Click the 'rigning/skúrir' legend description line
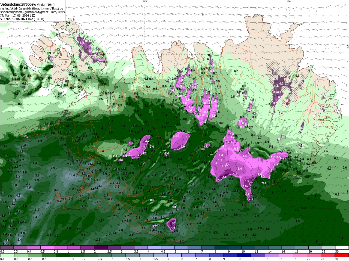349x261 pixels. point(32,8)
